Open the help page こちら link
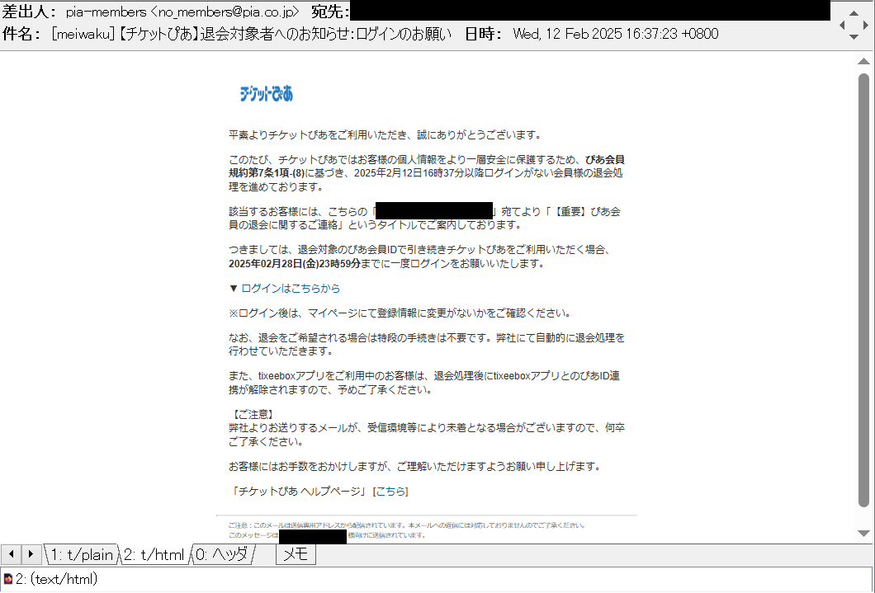Image resolution: width=875 pixels, height=593 pixels. click(390, 491)
